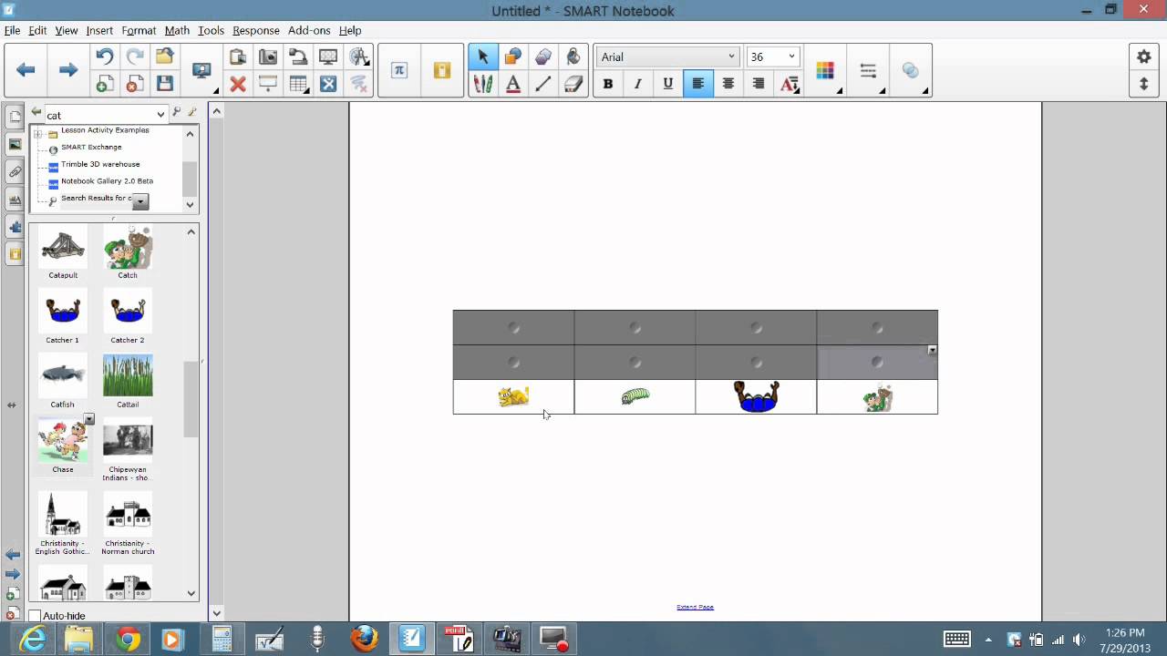The image size is (1167, 656).
Task: Start the gallery search with the magnifier
Action: [x=177, y=113]
